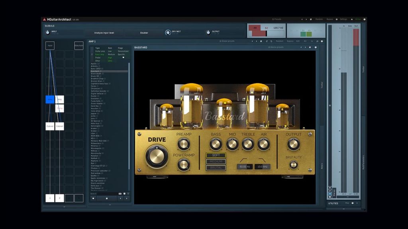Toggle the High gain filter

point(110,58)
